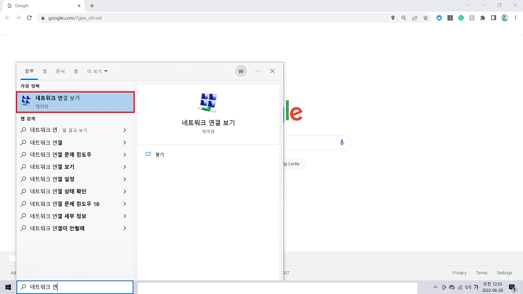
Task: Open a new Chrome tab
Action: pos(92,5)
